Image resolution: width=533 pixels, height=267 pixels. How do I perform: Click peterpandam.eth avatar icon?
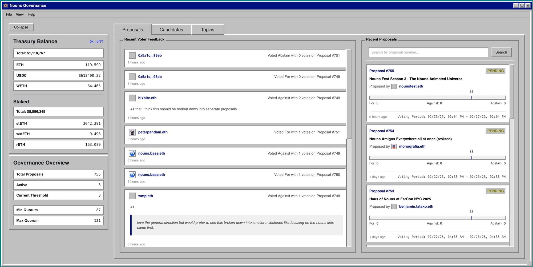pyautogui.click(x=132, y=132)
